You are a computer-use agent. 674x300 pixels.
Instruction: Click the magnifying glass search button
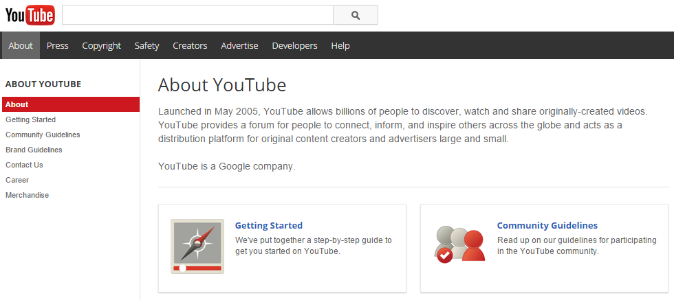[356, 15]
